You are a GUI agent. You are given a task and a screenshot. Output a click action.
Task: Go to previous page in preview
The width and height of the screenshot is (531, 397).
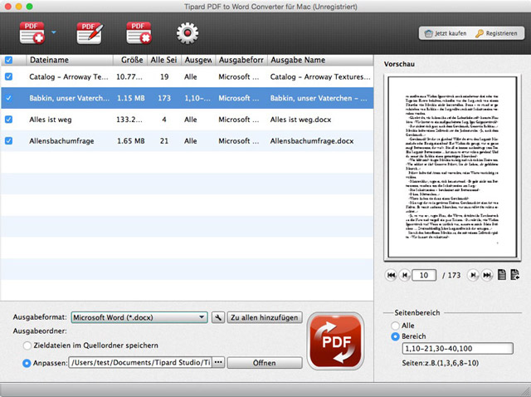point(405,275)
